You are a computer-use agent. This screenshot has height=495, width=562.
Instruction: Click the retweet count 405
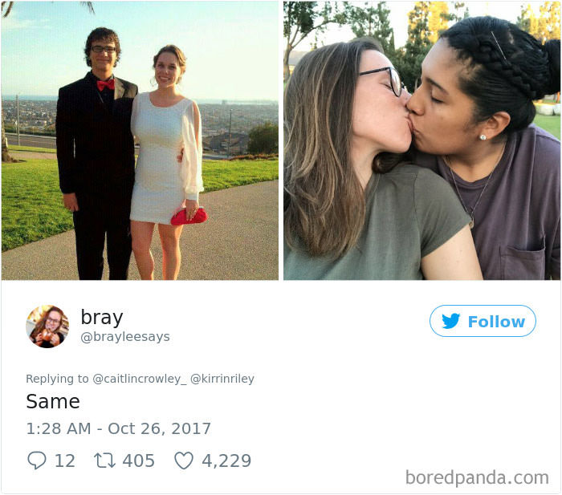(139, 461)
